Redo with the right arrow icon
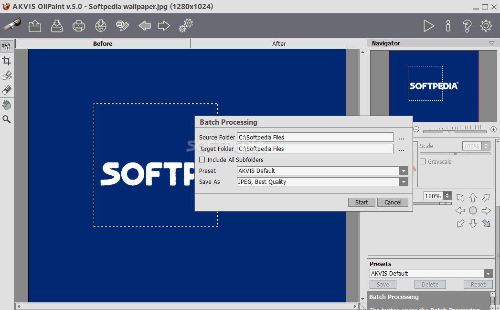Screen dimensions: 500x310 [164, 26]
